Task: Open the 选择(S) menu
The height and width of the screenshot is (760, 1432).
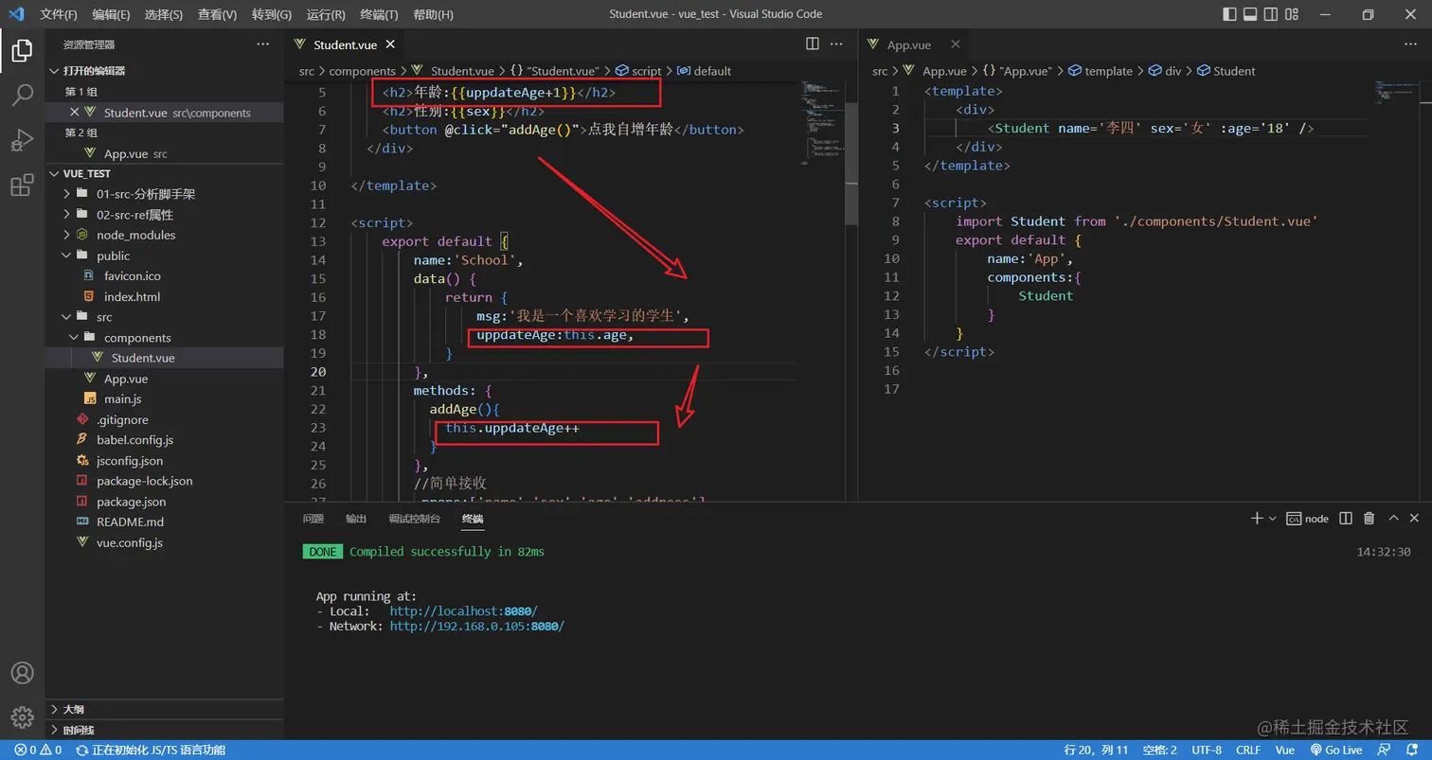Action: click(x=164, y=14)
